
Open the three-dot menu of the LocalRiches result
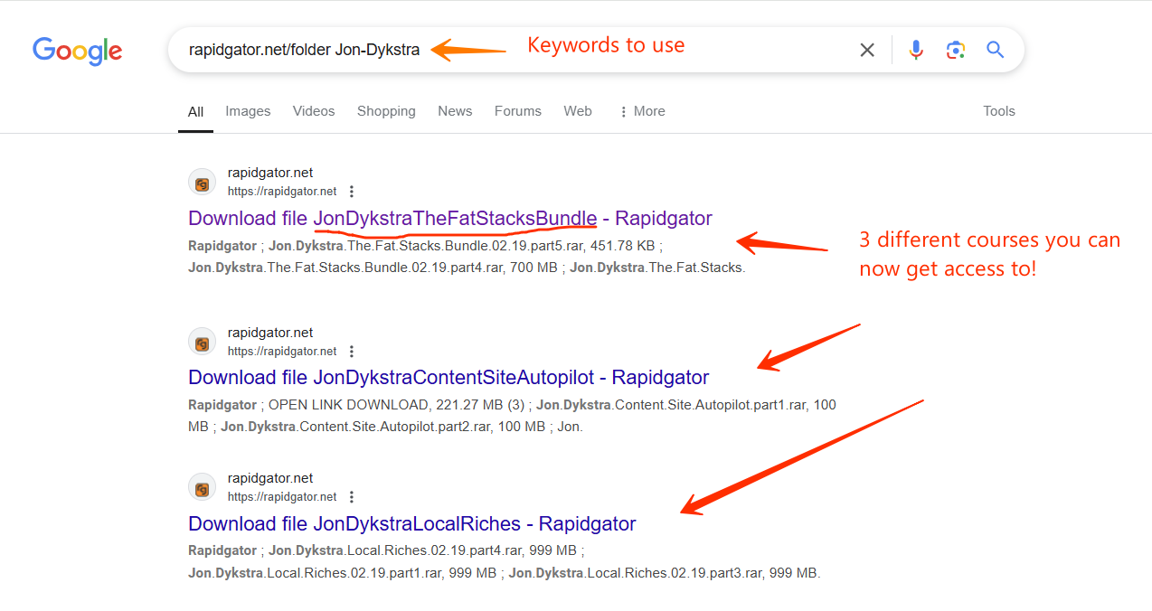tap(352, 497)
